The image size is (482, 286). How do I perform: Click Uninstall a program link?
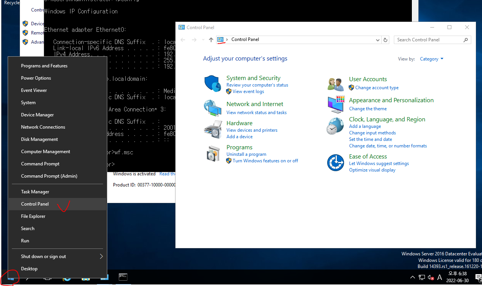click(x=246, y=154)
